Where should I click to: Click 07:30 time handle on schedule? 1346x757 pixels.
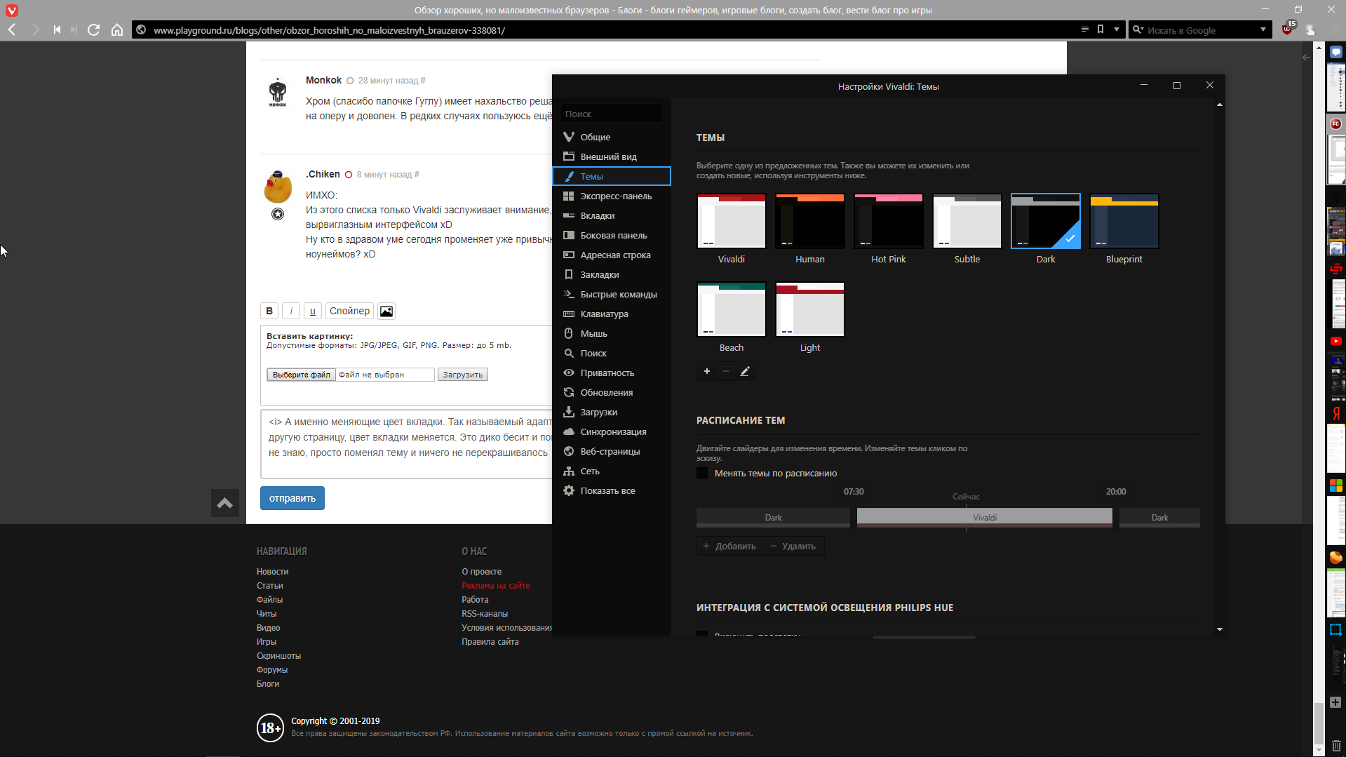854,492
